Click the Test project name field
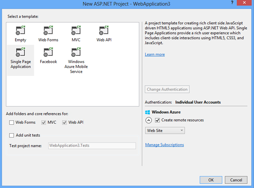The image size is (254, 188). pos(92,146)
